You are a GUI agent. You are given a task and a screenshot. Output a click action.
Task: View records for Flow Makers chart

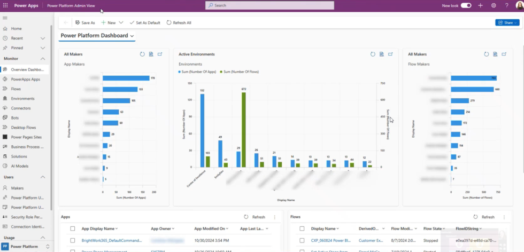495,54
